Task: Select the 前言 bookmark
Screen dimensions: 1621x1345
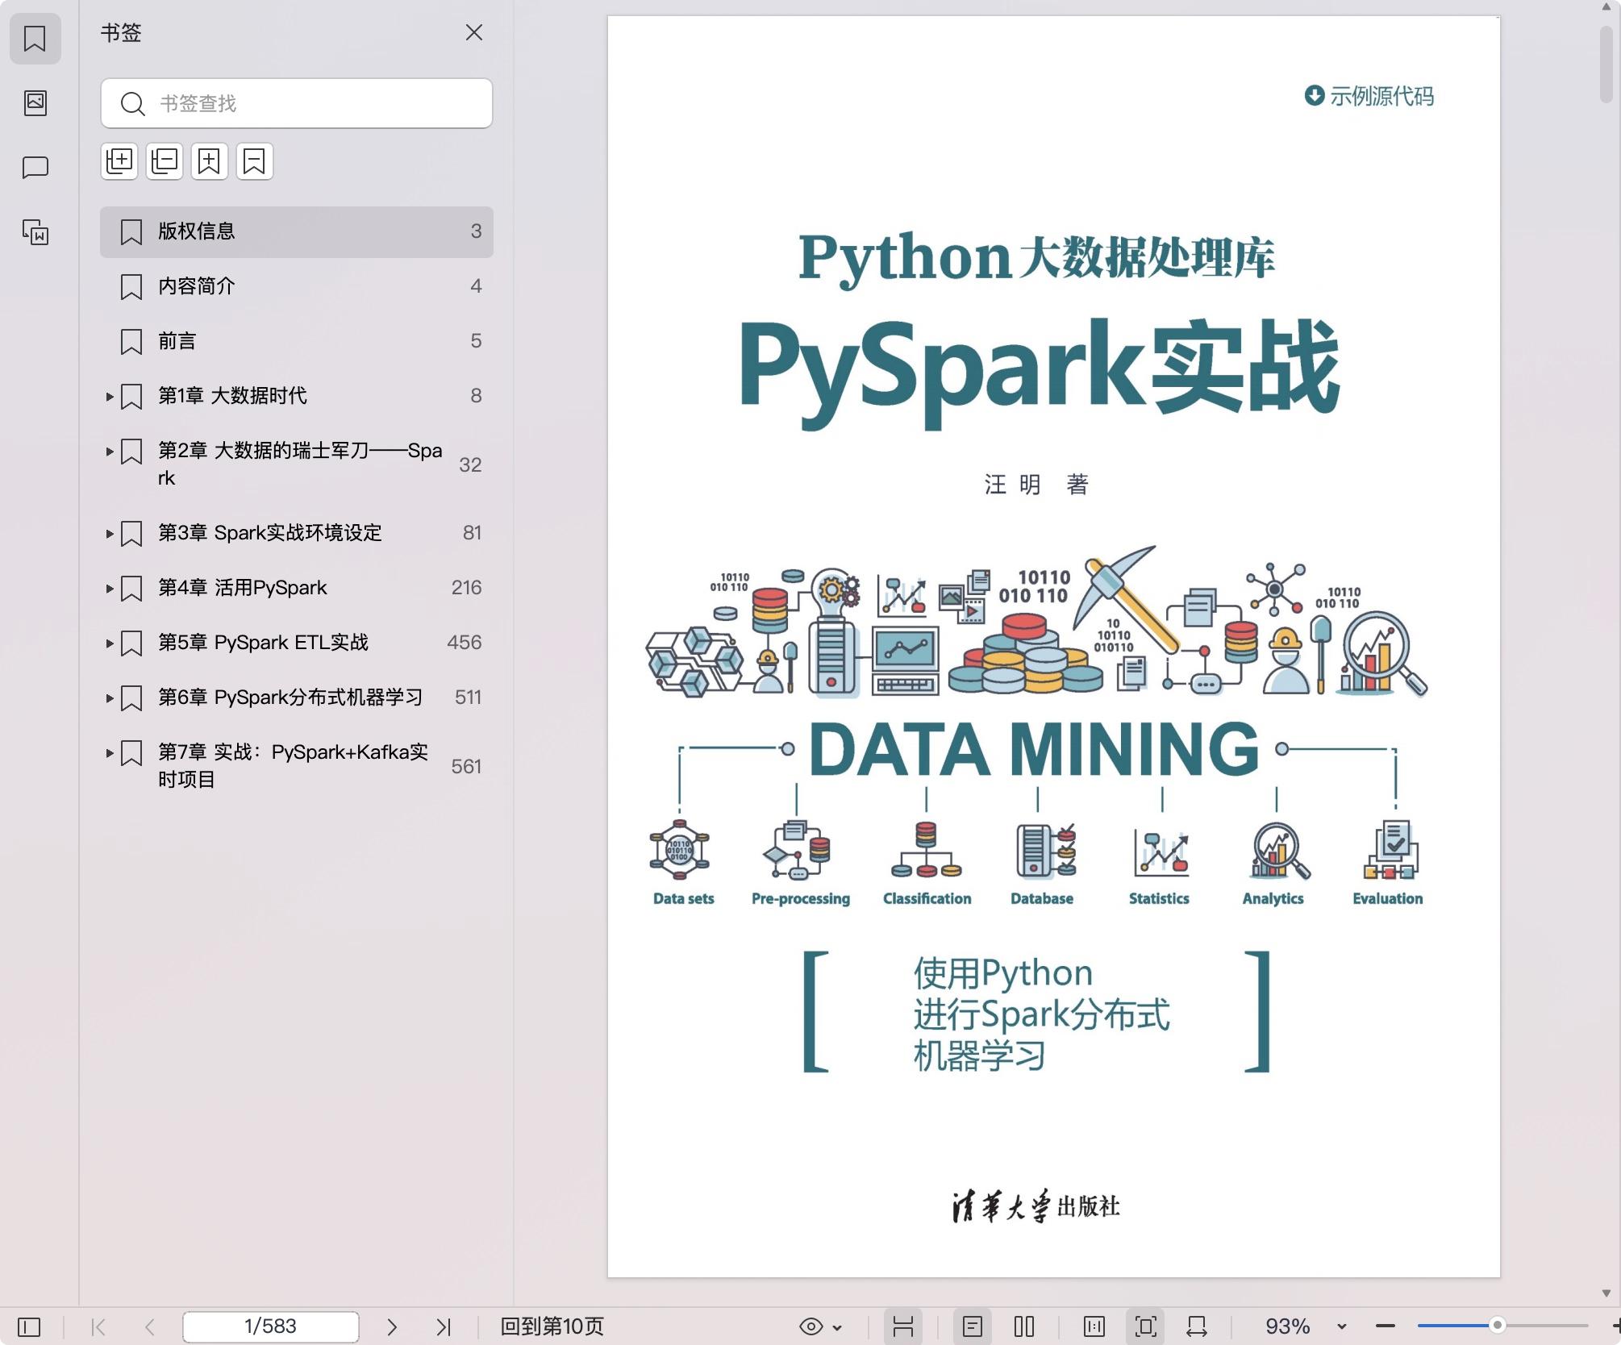Action: click(297, 341)
